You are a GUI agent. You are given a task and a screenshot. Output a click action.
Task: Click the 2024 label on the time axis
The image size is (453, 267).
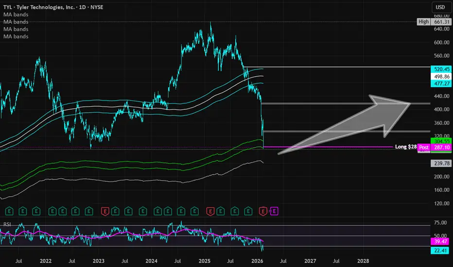point(151,261)
